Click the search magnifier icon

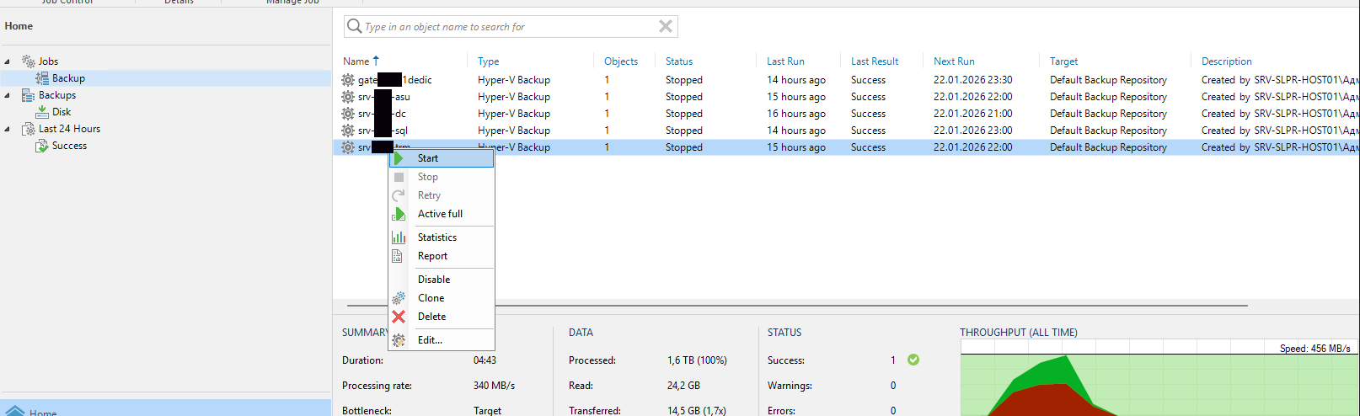click(x=355, y=26)
